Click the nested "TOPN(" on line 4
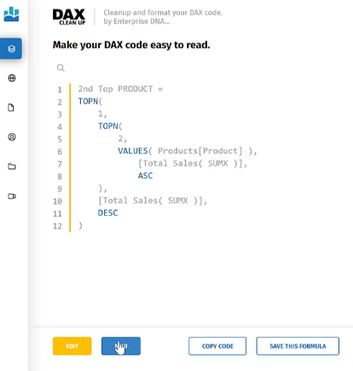 110,126
